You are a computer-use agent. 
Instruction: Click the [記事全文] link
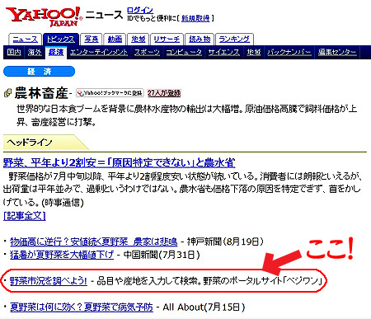point(25,216)
